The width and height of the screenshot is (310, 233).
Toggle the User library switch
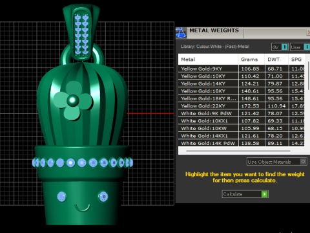coord(307,47)
